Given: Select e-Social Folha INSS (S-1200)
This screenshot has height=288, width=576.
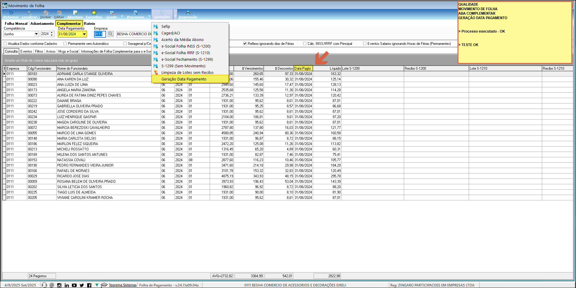Looking at the screenshot, I should [x=190, y=46].
